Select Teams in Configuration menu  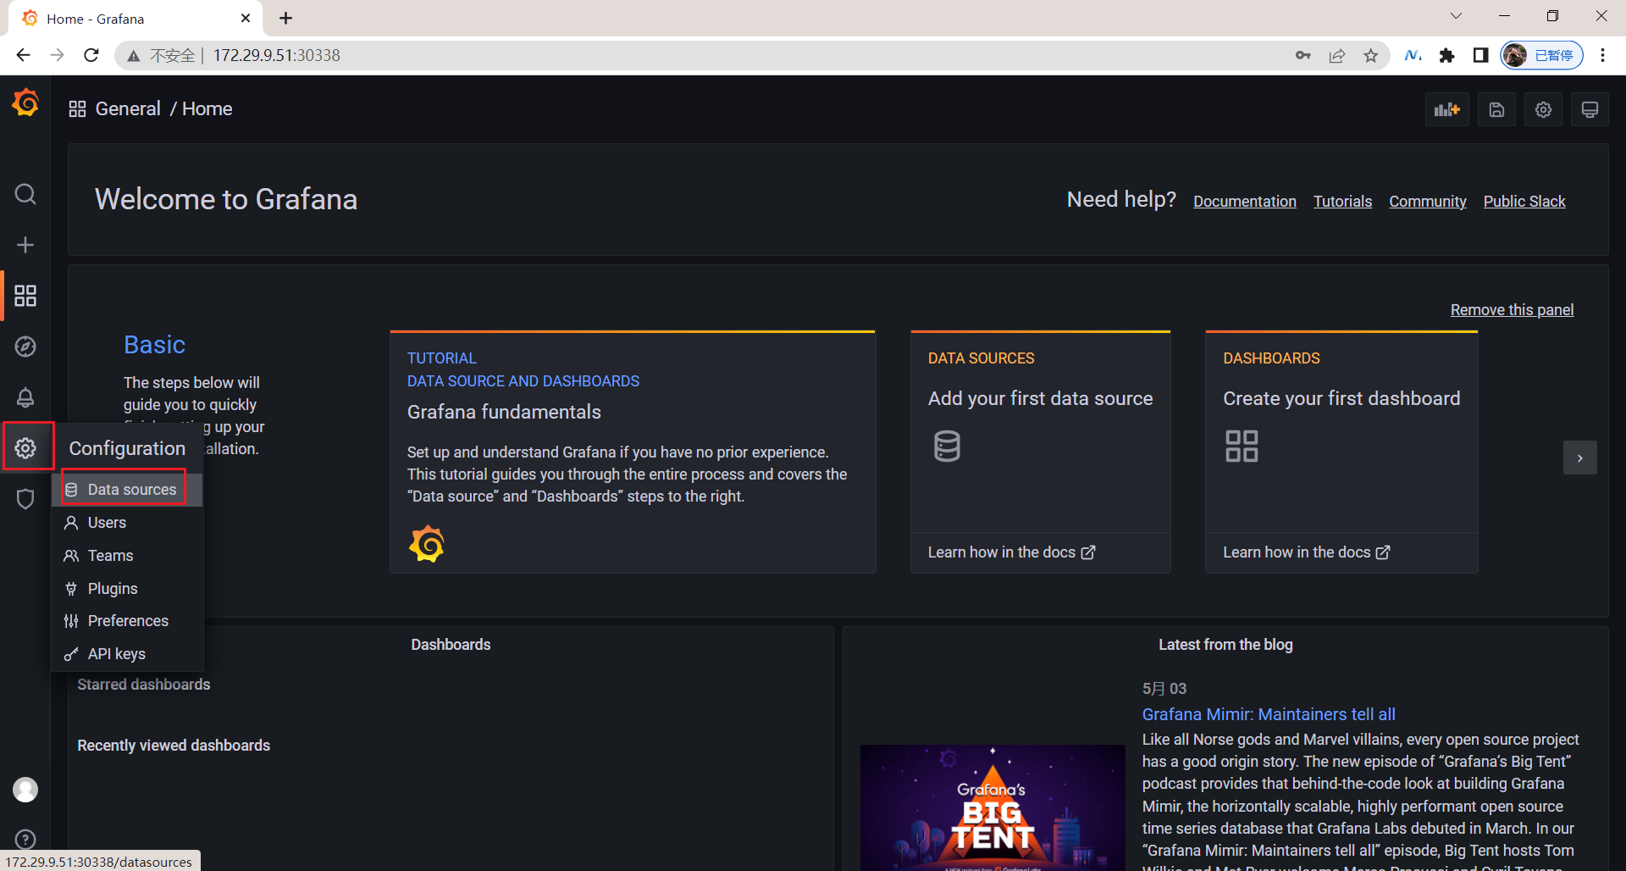click(127, 556)
